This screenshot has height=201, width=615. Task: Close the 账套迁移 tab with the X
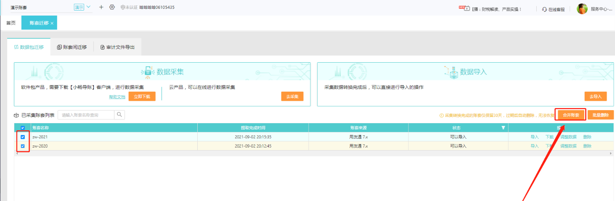tap(52, 24)
